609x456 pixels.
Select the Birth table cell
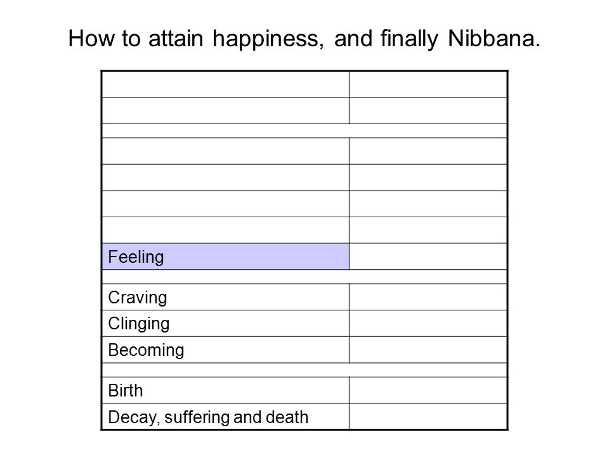click(225, 390)
